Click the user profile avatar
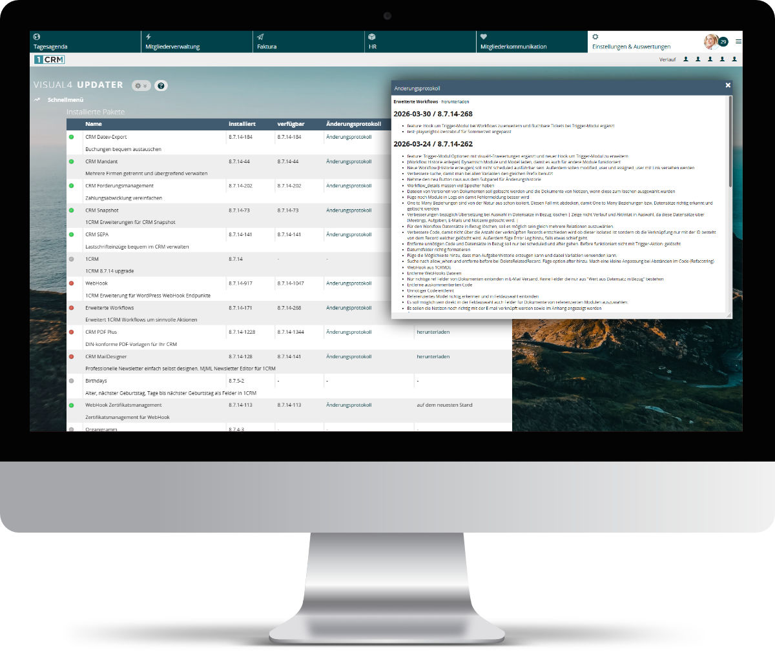The height and width of the screenshot is (652, 775). (711, 41)
